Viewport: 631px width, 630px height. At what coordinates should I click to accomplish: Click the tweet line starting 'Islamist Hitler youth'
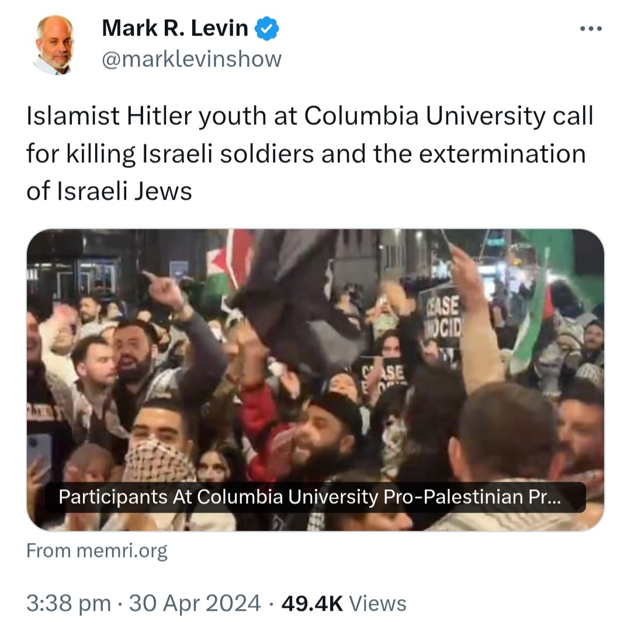[x=310, y=117]
